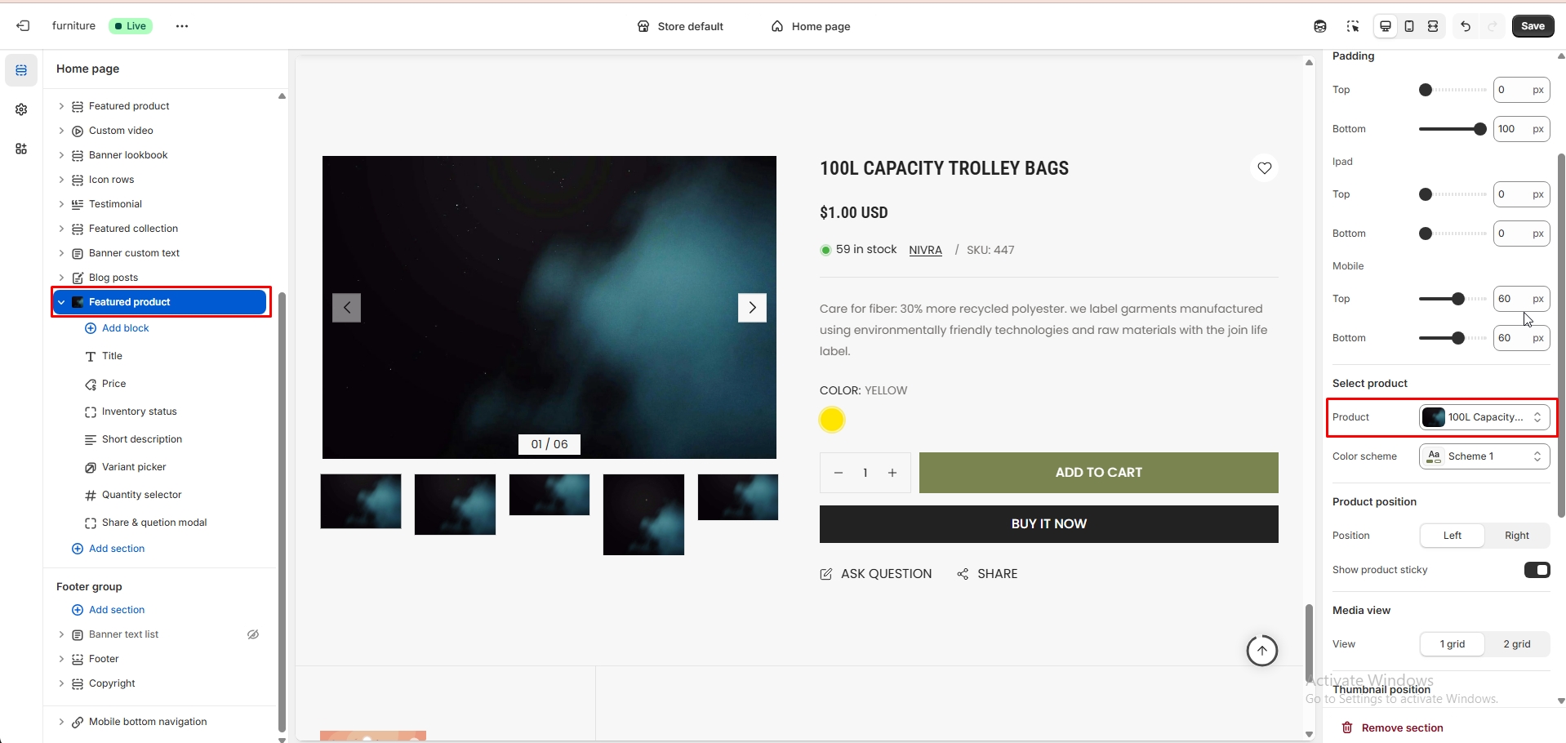The width and height of the screenshot is (1566, 743).
Task: Click the ADD TO CART button
Action: (1098, 473)
